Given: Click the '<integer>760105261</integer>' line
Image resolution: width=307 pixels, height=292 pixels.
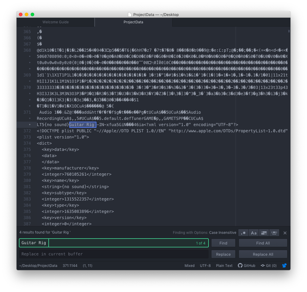Looking at the screenshot, I should coord(77,174).
